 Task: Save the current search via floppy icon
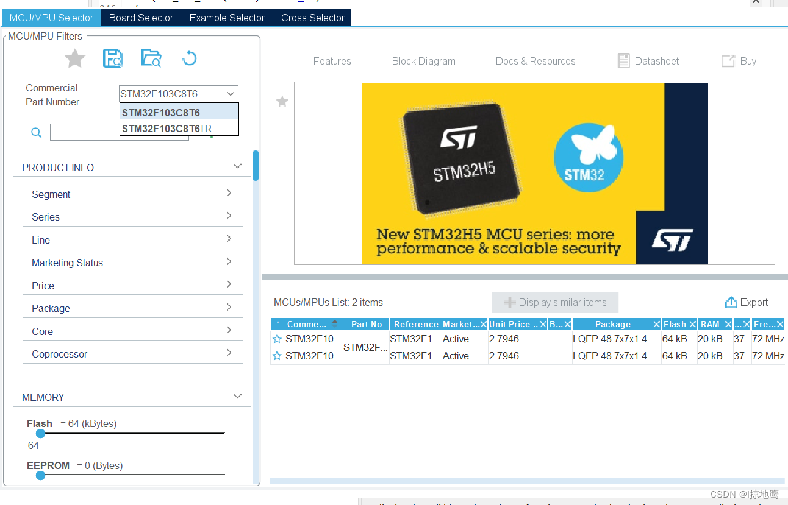(113, 58)
